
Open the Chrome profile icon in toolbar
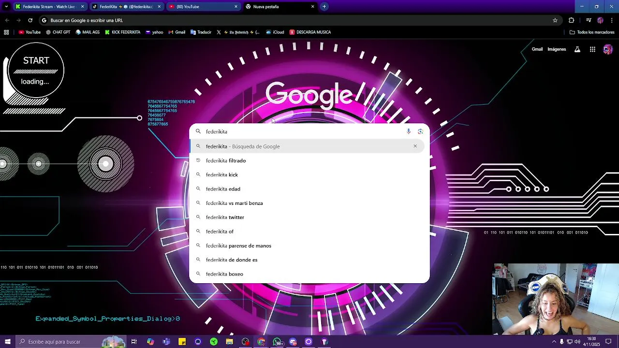[600, 20]
